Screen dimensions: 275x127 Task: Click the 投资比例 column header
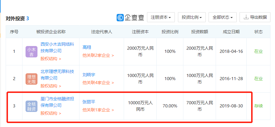(170, 32)
